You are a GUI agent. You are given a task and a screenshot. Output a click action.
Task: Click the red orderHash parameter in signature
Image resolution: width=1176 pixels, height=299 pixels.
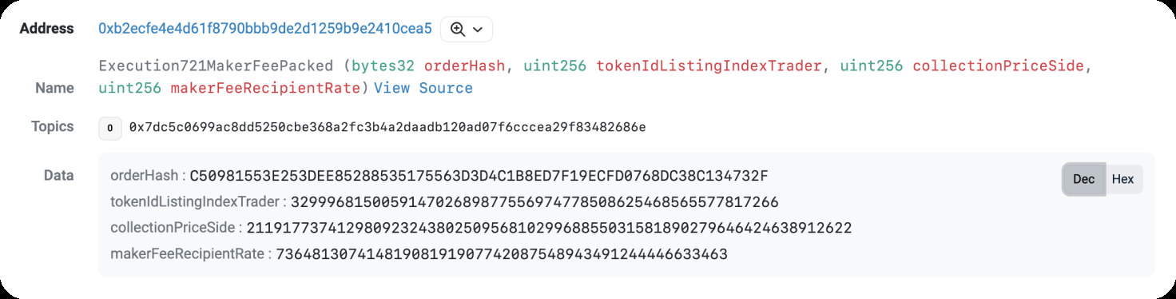(464, 66)
